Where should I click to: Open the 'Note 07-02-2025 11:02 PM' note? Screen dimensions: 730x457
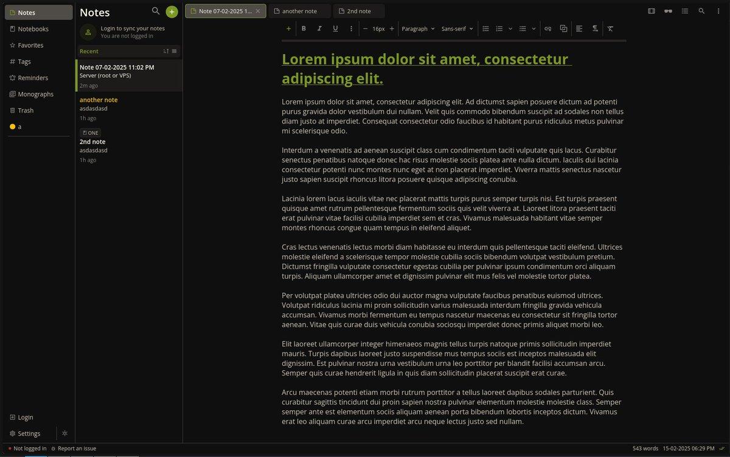pos(129,75)
